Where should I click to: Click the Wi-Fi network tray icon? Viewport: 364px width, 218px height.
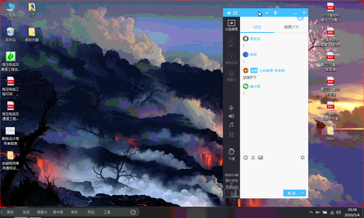332,212
